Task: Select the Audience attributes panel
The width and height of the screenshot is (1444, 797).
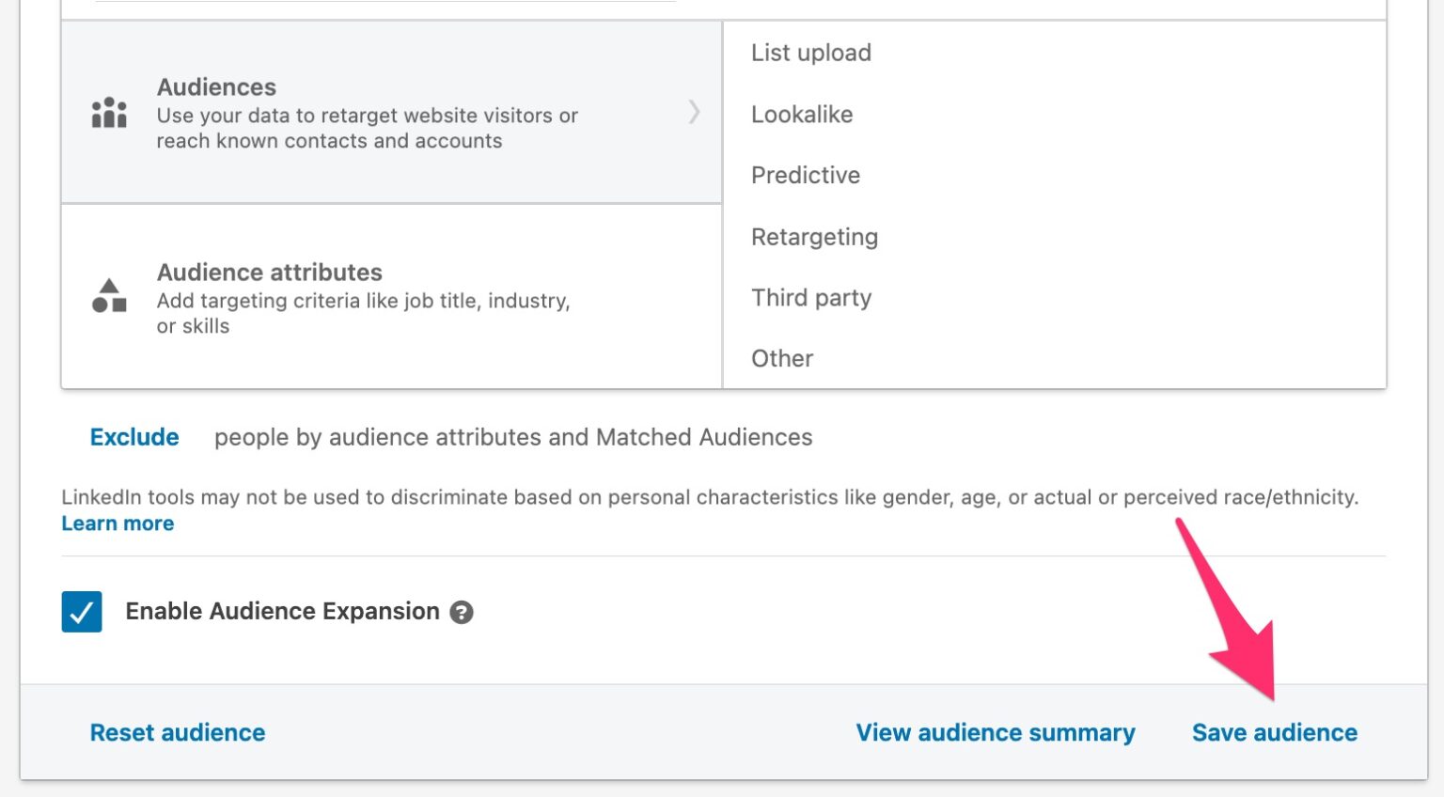Action: [x=376, y=296]
